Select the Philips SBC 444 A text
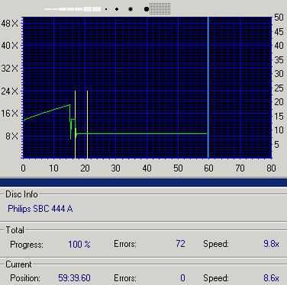Screen dimensions: 287x285 [x=40, y=209]
